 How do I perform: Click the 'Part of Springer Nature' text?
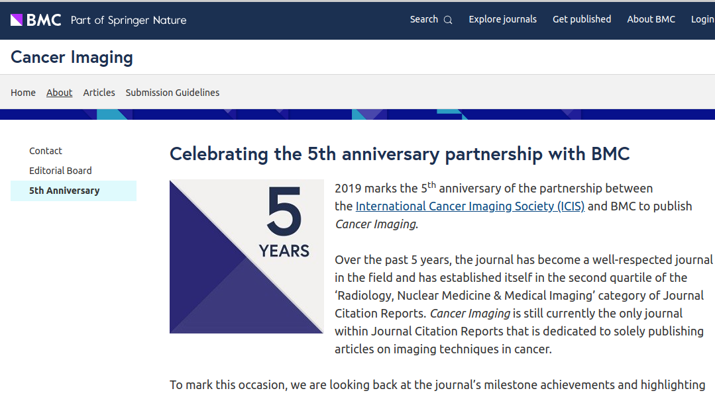(x=129, y=20)
